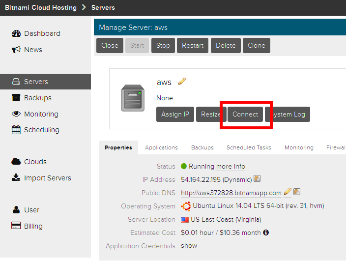Copy the IP address with clipboard icon
The width and height of the screenshot is (346, 262).
pos(257,178)
